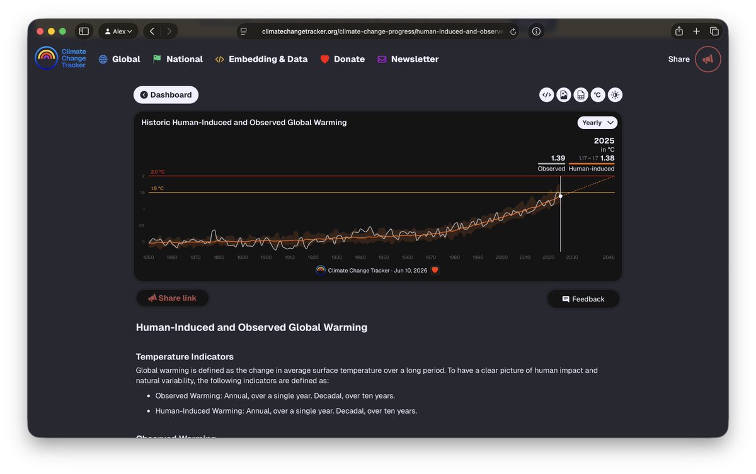The image size is (756, 474).
Task: Download data table file icon
Action: [x=581, y=95]
